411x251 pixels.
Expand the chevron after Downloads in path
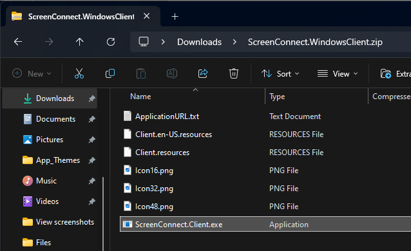(x=234, y=42)
